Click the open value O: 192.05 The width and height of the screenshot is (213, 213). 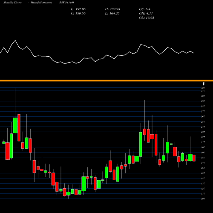pyautogui.click(x=78, y=9)
